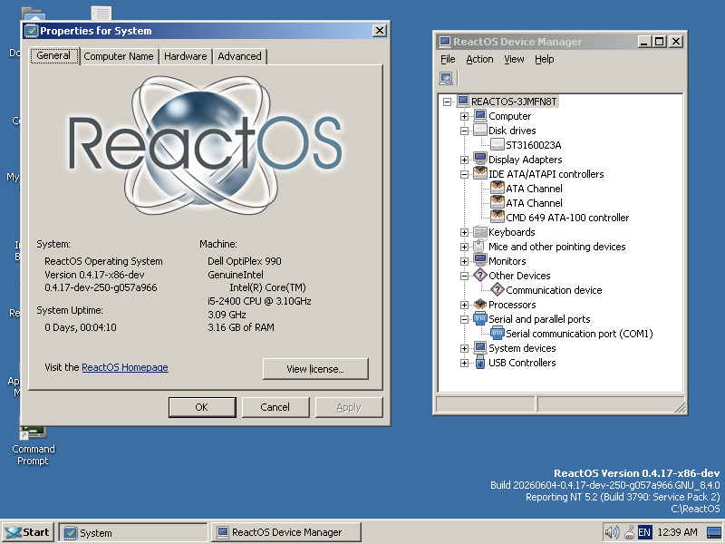
Task: Expand the Keyboards node
Action: point(464,232)
